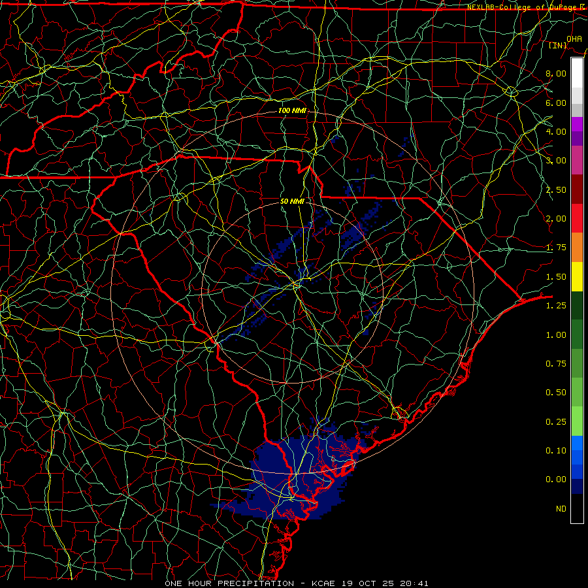The width and height of the screenshot is (588, 588).
Task: Click the 8.00 legend value
Action: (556, 73)
